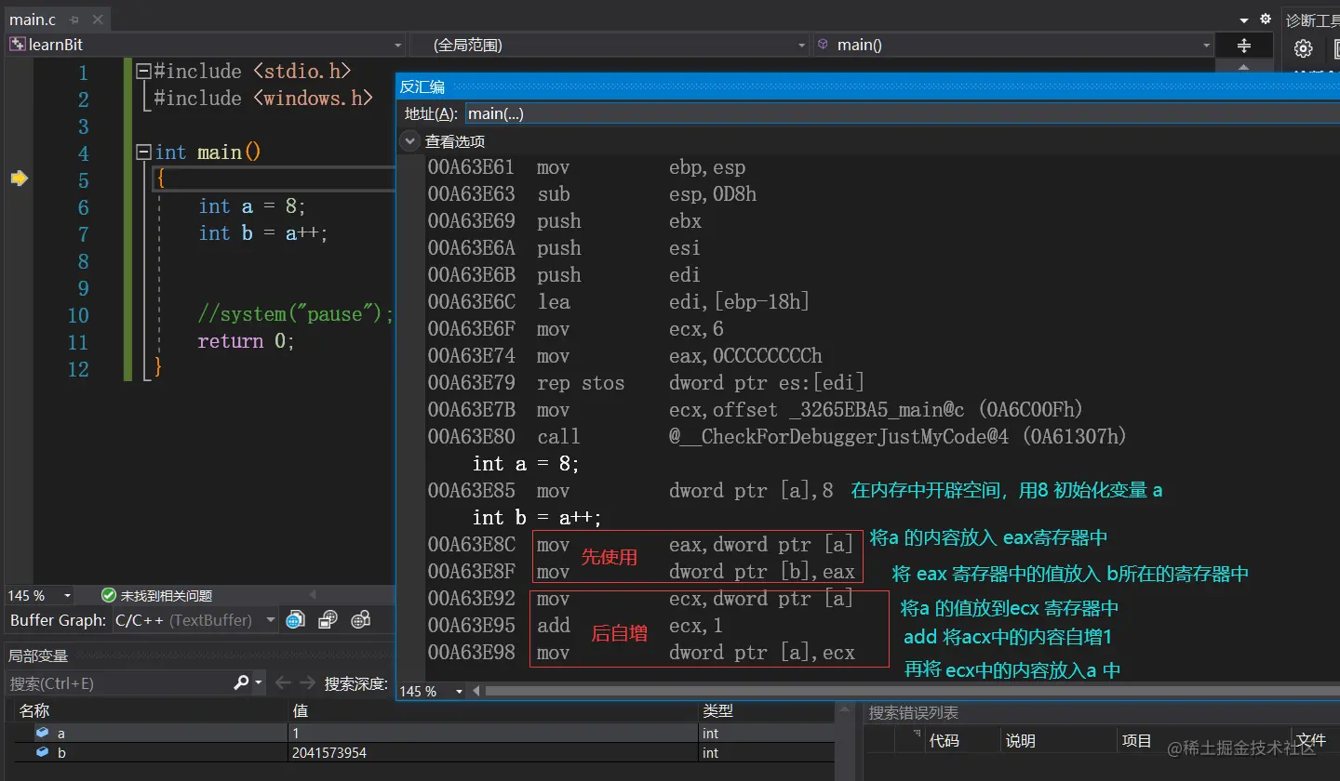This screenshot has width=1340, height=781.
Task: Click the editor split-window button
Action: pos(1244,46)
